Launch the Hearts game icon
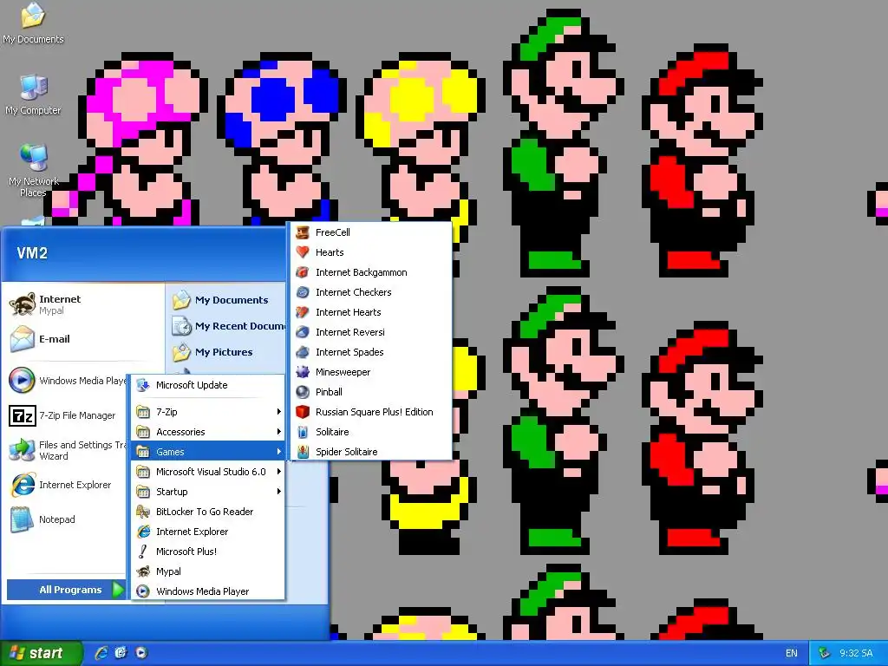Viewport: 888px width, 666px height. (x=303, y=252)
